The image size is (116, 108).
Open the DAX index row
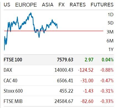point(59,70)
